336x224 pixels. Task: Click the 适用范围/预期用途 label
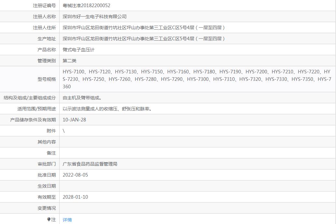point(37,109)
